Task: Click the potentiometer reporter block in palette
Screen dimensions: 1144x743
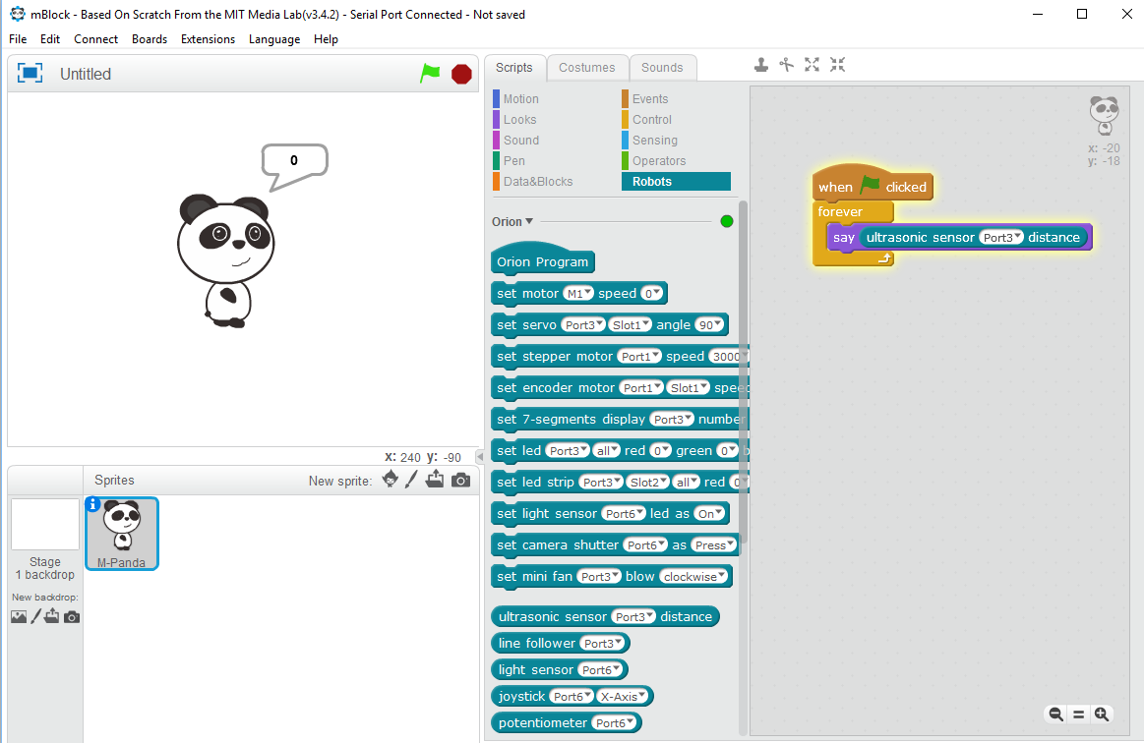Action: [567, 722]
